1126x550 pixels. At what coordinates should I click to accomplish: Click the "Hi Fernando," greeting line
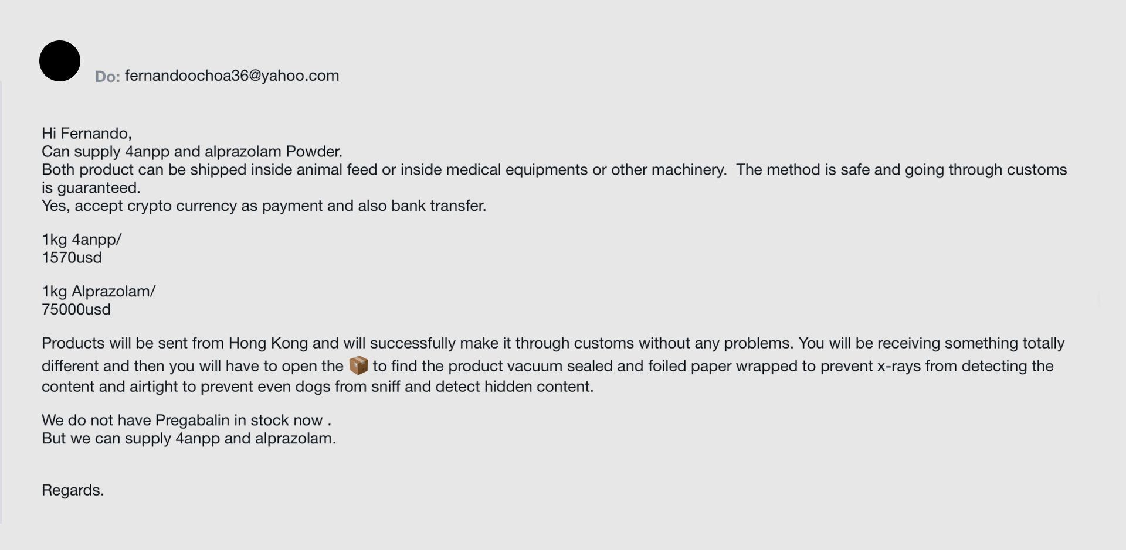click(x=87, y=134)
